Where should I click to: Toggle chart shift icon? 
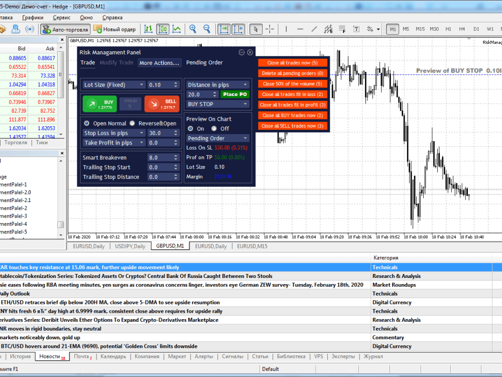point(238,29)
